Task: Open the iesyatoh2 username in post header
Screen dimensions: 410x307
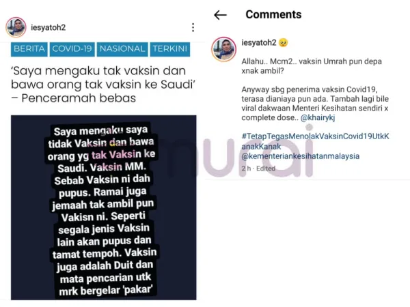Action: 48,27
